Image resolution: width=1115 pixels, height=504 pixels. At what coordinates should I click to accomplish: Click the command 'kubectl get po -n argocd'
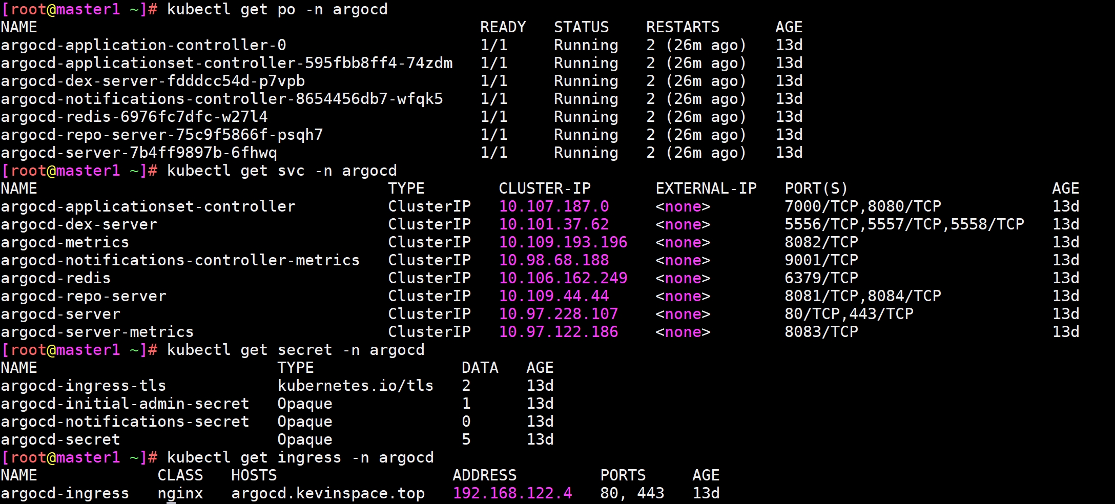[x=277, y=10]
